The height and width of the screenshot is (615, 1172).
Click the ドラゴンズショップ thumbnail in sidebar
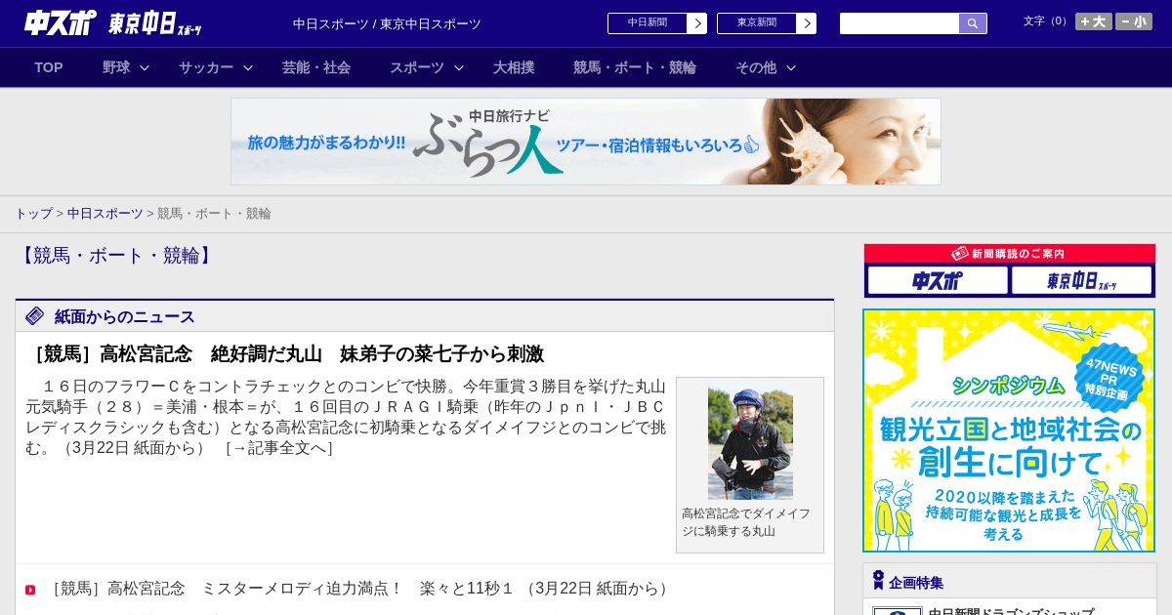coord(898,611)
